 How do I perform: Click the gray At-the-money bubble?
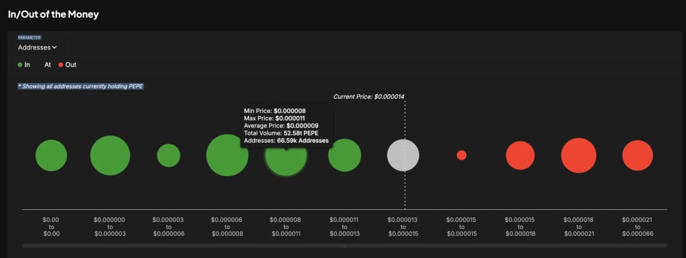[403, 155]
